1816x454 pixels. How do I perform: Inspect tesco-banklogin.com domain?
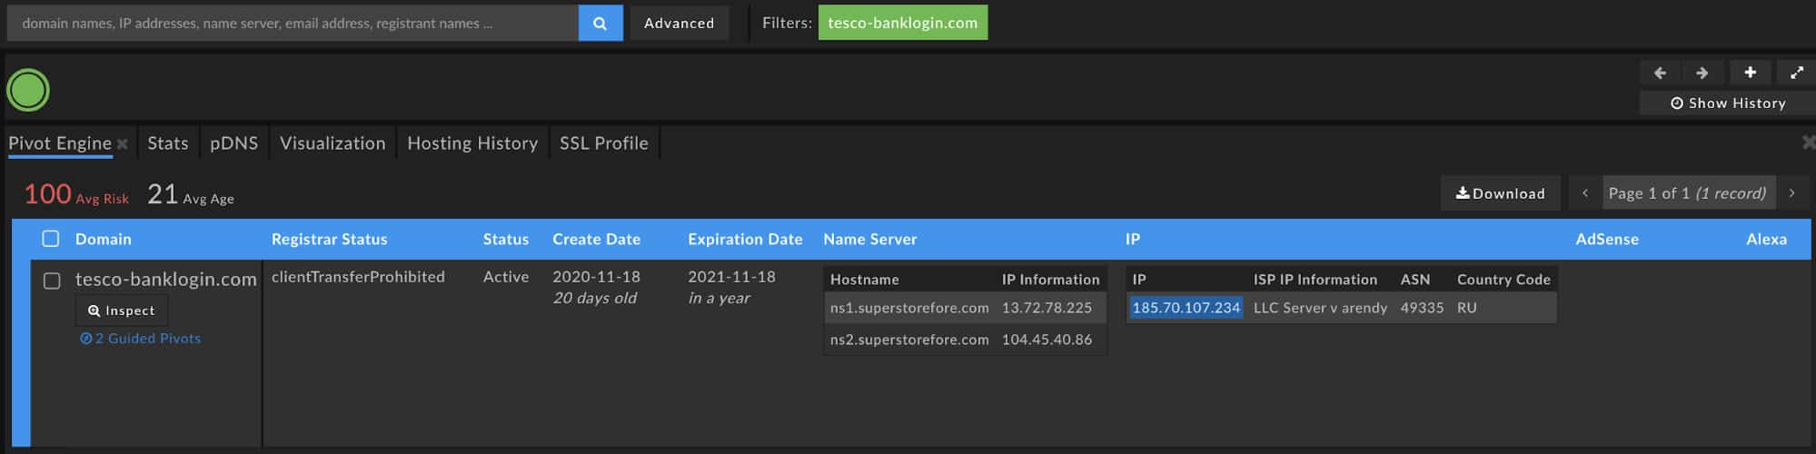click(x=122, y=311)
